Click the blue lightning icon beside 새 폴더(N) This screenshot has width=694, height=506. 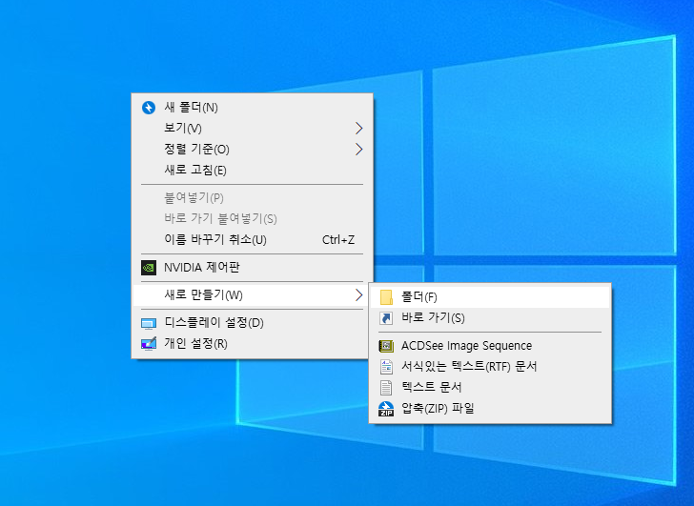pos(149,108)
